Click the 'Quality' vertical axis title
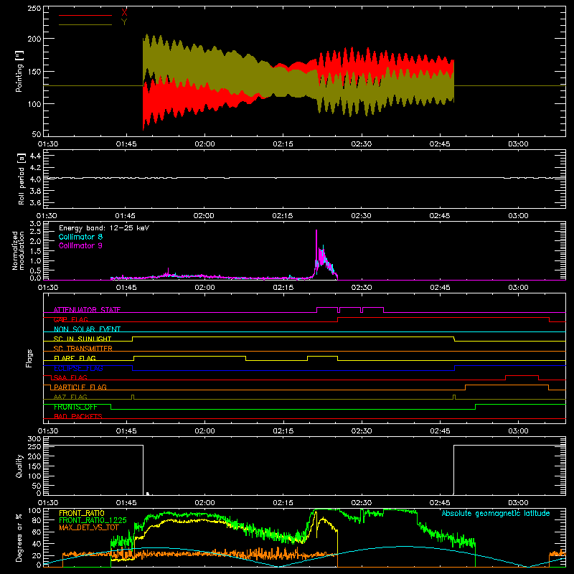This screenshot has width=574, height=574. click(x=19, y=466)
